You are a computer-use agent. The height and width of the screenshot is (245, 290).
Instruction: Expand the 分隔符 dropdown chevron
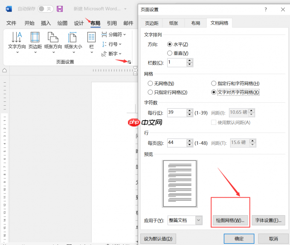coord(125,35)
